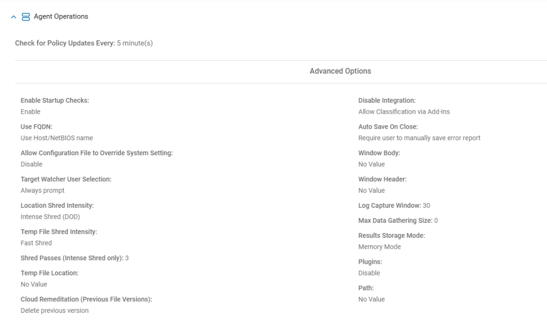Click the Enable Startup Checks label
The height and width of the screenshot is (325, 547).
55,101
